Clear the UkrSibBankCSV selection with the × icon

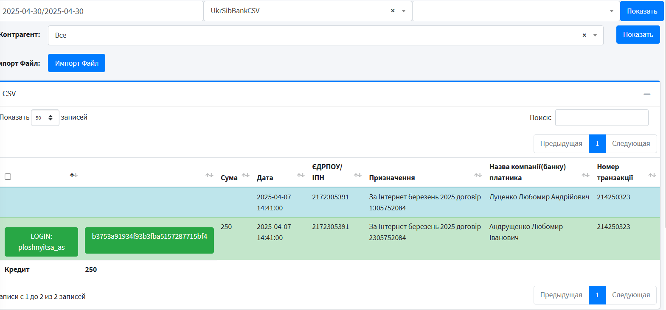tap(393, 11)
